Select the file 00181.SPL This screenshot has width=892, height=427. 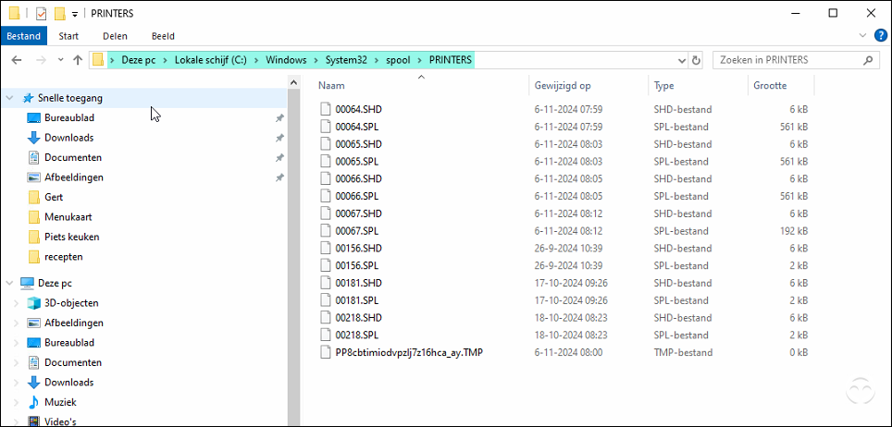click(x=356, y=300)
